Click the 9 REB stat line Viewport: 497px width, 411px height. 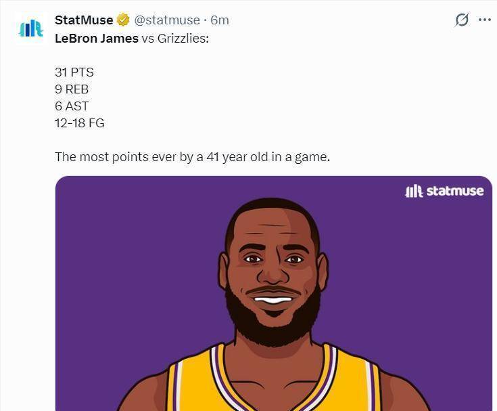pyautogui.click(x=72, y=89)
